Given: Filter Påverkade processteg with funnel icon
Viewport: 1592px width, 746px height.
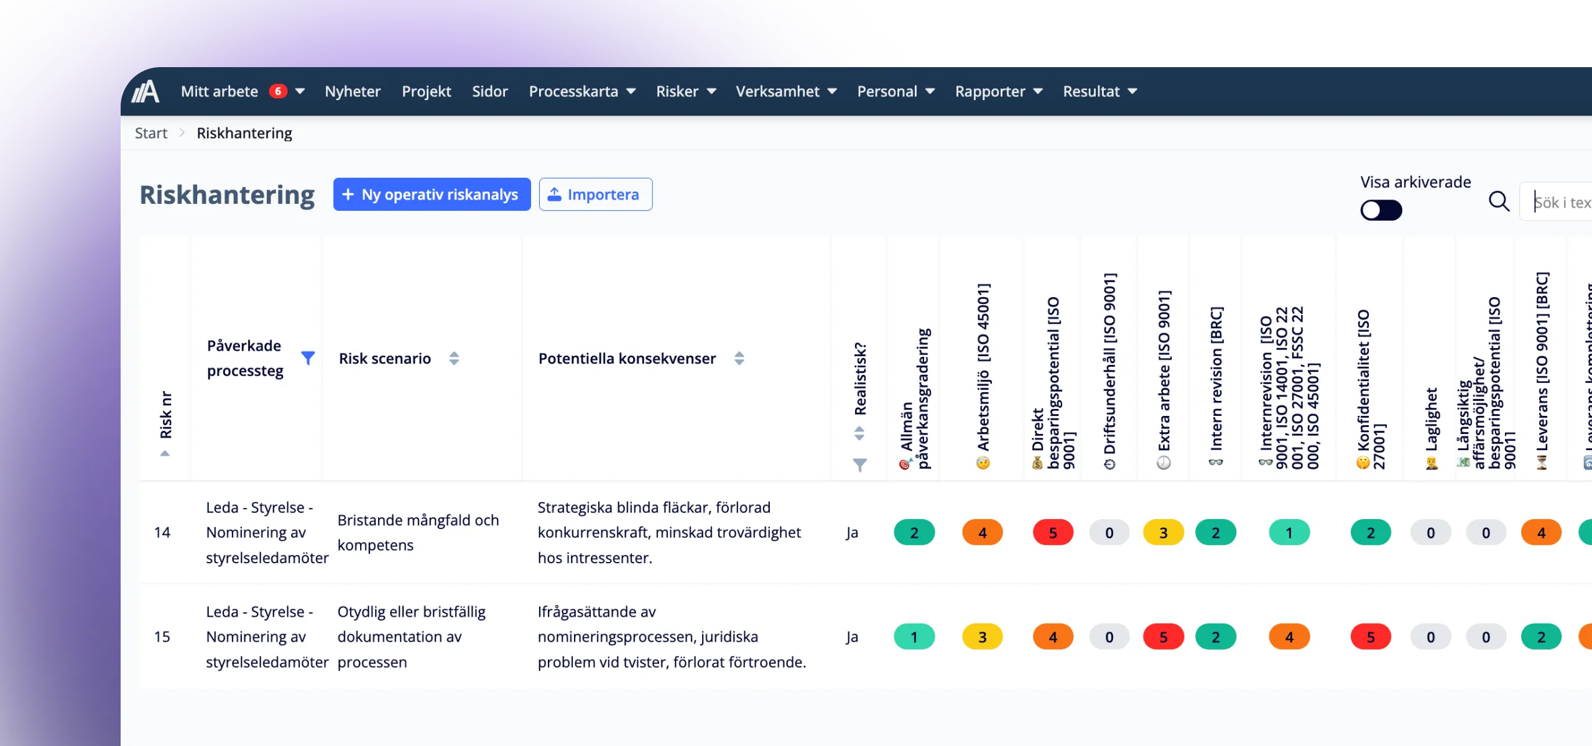Looking at the screenshot, I should tap(308, 357).
